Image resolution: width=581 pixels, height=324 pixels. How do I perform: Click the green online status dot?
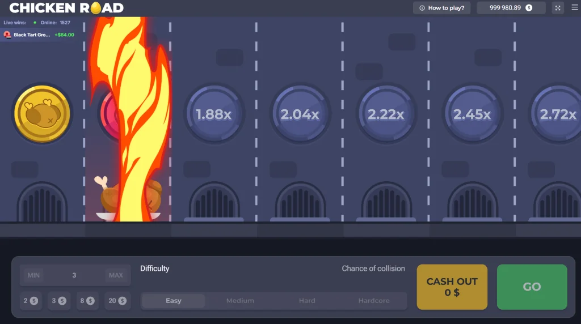(x=35, y=23)
